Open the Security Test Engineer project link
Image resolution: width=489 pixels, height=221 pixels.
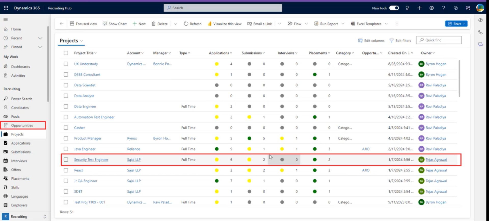tap(91, 160)
